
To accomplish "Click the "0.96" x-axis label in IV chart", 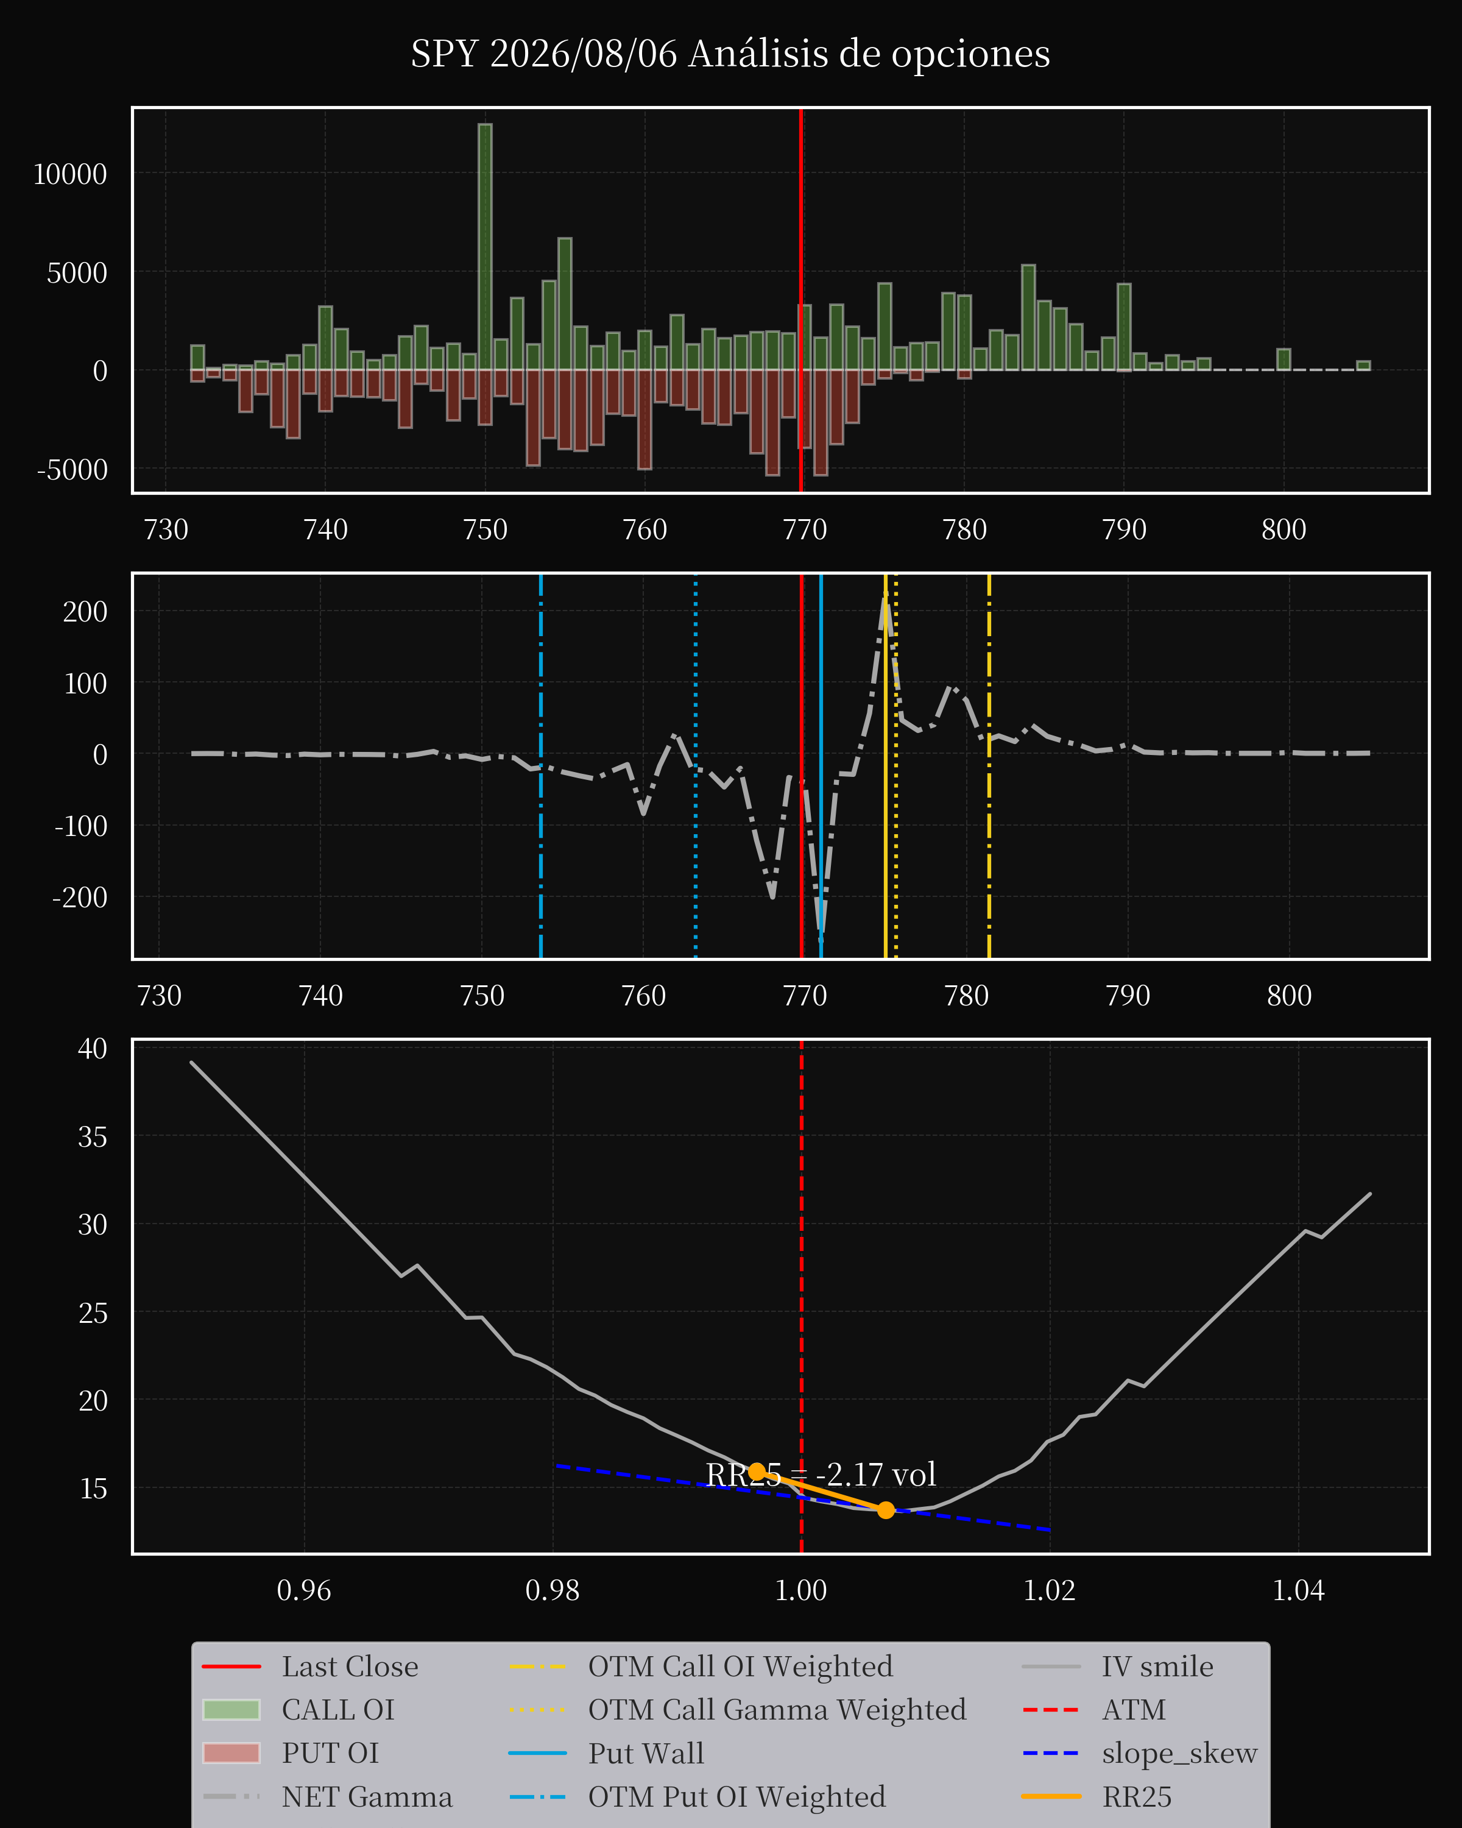I will tap(304, 1590).
